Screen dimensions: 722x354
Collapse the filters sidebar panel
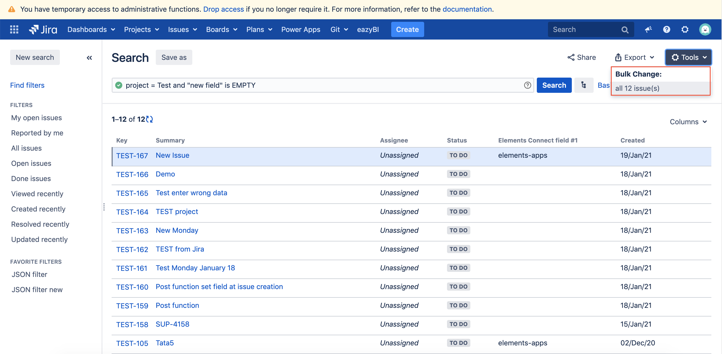point(89,58)
